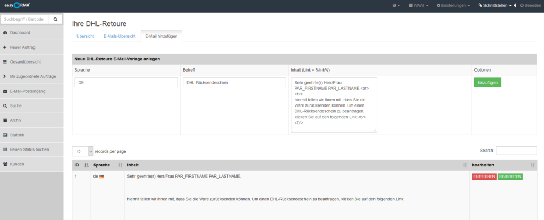This screenshot has width=544, height=220.
Task: Open the Einstellungen dropdown menu
Action: (x=453, y=5)
